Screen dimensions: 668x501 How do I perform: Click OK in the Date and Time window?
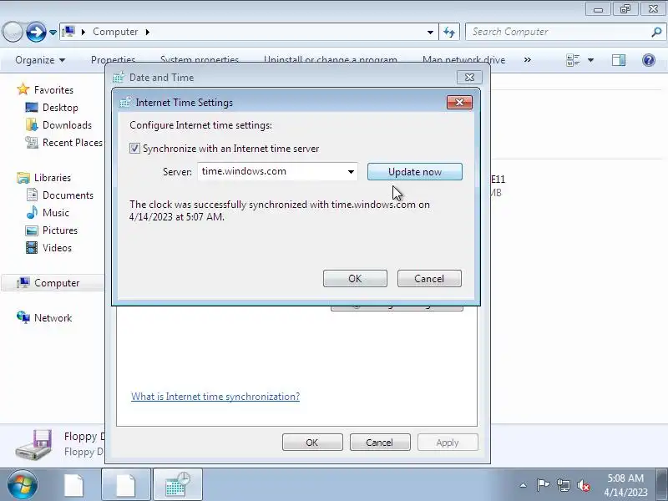tap(312, 443)
